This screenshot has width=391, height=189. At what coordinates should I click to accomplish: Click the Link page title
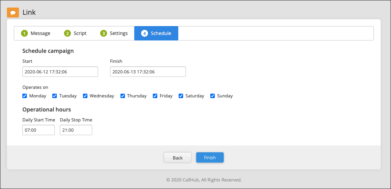(x=29, y=12)
